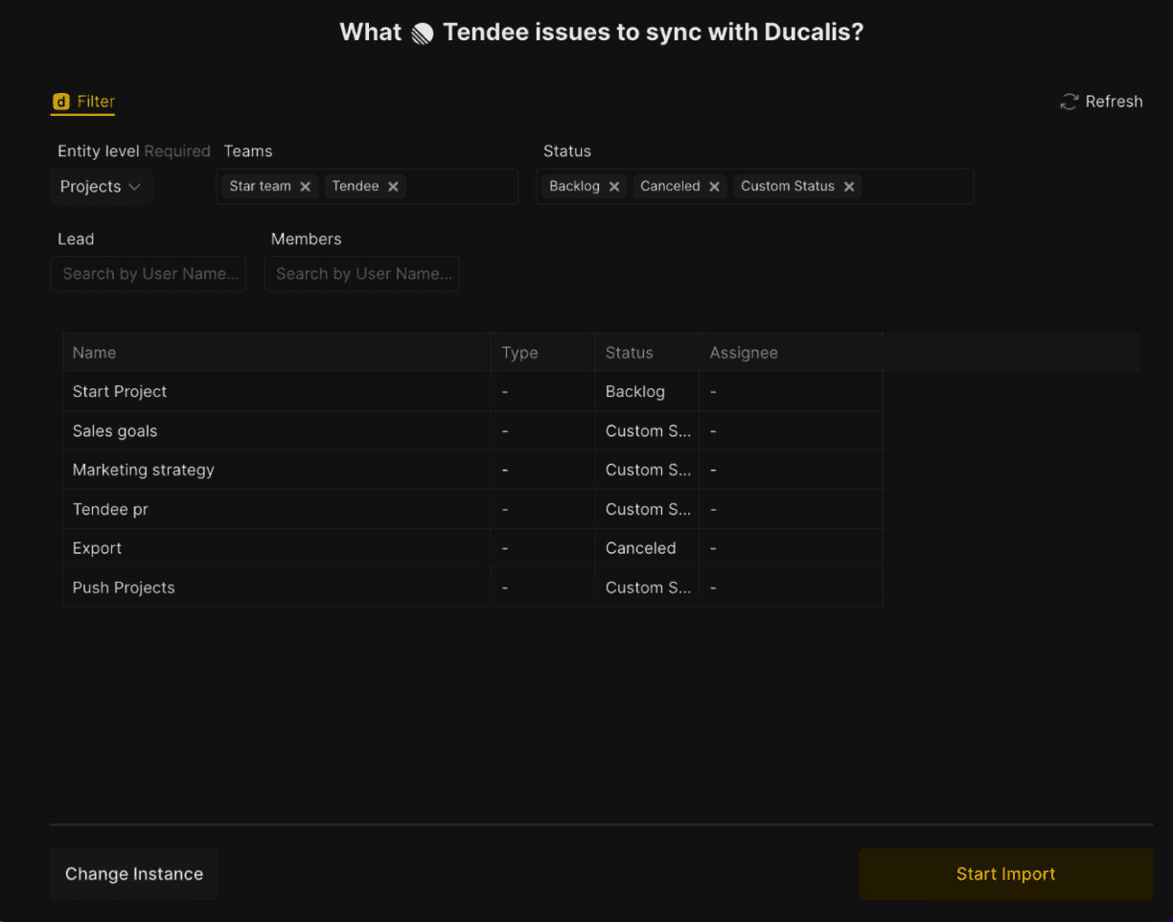Click the status cell in Marketing strategy row
This screenshot has width=1173, height=922.
click(648, 471)
